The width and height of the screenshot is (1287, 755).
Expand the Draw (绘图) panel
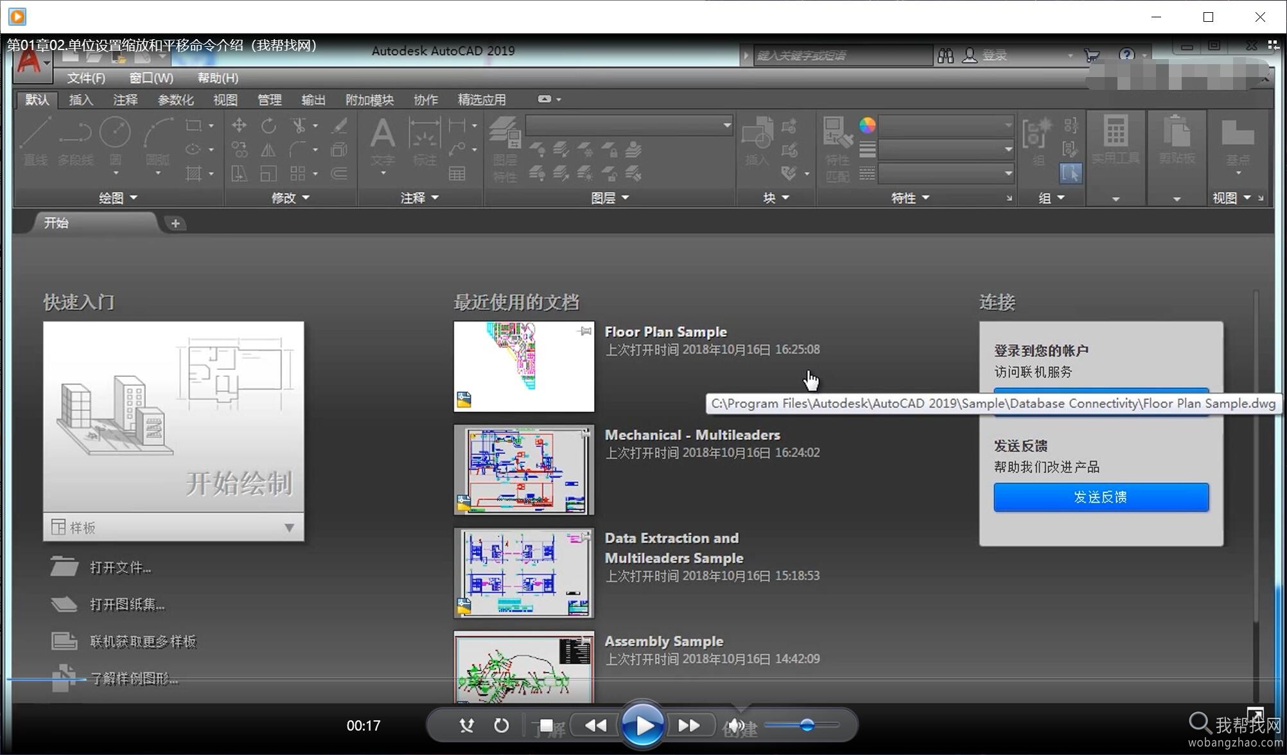[x=118, y=198]
